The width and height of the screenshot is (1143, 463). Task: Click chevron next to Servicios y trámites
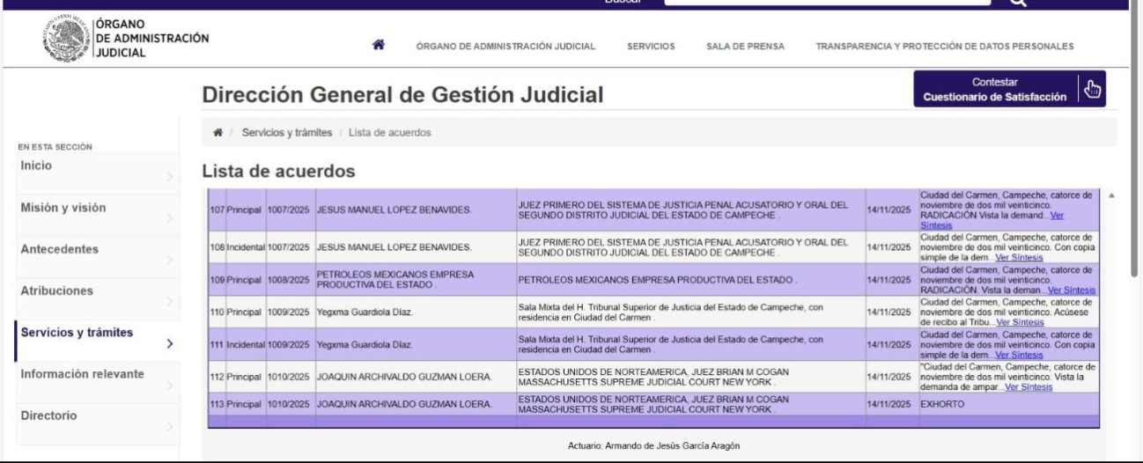(x=170, y=343)
